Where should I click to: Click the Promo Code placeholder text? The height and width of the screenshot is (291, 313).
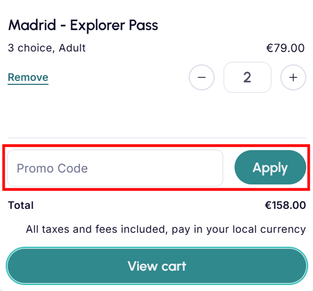pyautogui.click(x=52, y=168)
